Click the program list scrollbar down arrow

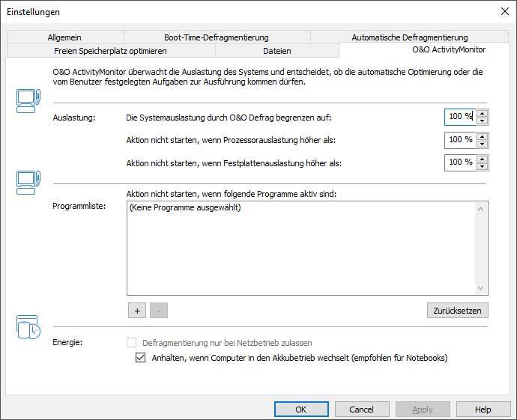tap(480, 288)
